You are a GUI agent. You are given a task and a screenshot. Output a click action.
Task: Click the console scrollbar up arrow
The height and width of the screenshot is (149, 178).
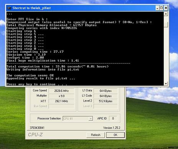pos(166,14)
